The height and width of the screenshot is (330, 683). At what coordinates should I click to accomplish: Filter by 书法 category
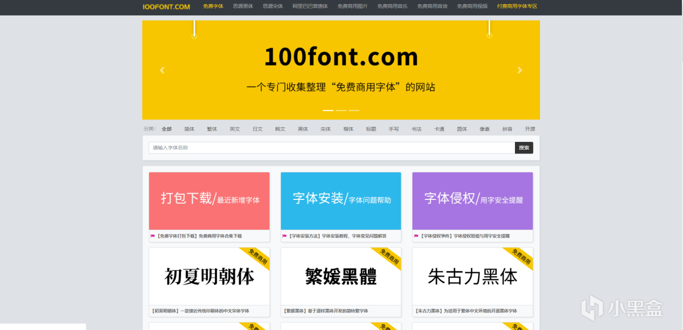[417, 129]
